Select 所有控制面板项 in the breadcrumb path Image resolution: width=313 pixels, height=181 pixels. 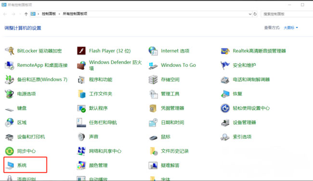pyautogui.click(x=75, y=14)
